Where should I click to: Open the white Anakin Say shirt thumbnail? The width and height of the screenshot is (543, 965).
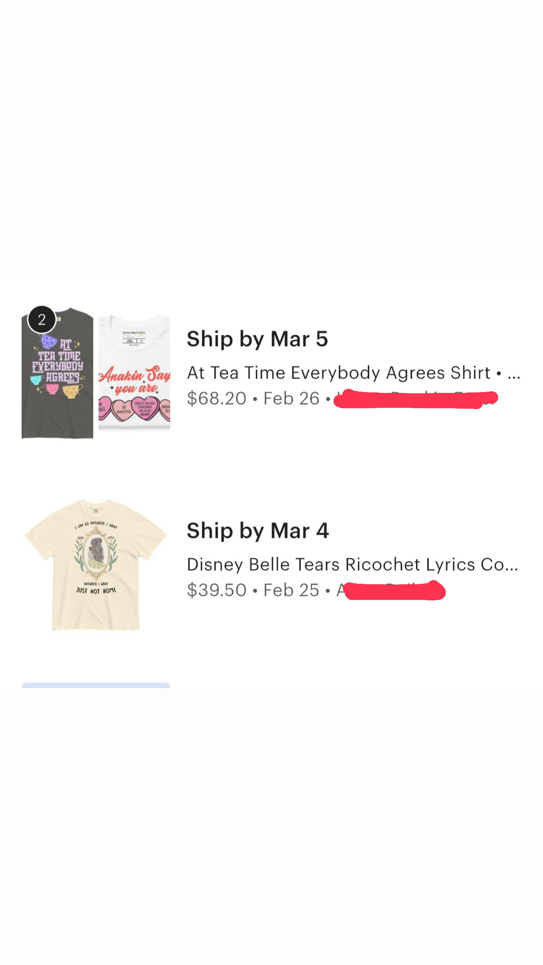click(x=134, y=374)
